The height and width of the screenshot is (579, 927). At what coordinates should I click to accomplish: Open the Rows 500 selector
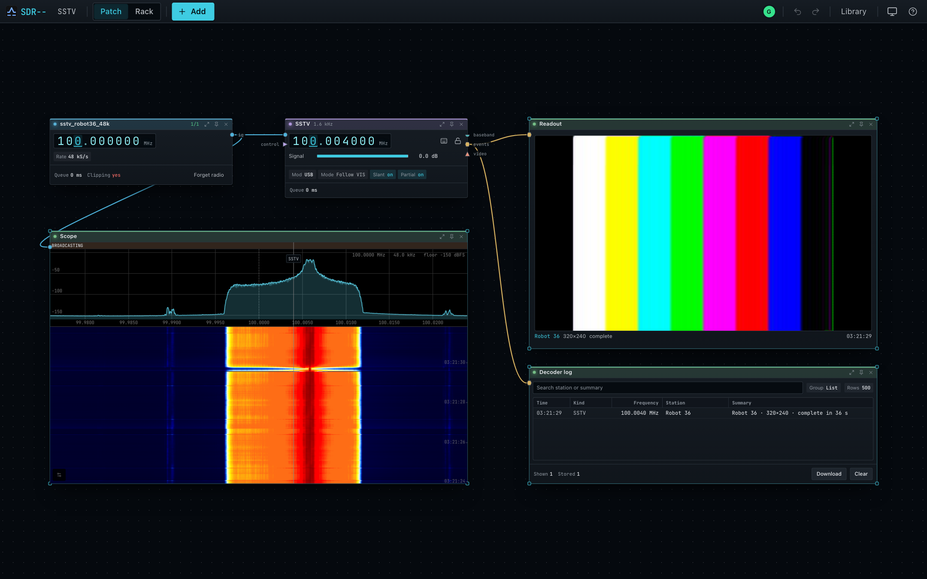[x=859, y=388]
